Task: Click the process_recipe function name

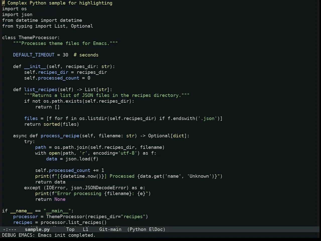Action: click(x=60, y=136)
